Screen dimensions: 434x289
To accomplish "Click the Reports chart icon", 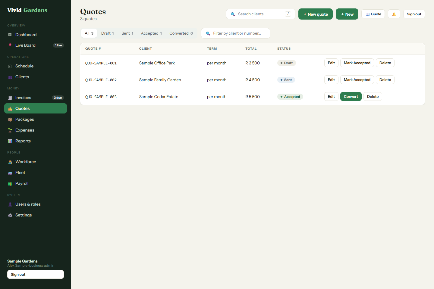I will 10,141.
